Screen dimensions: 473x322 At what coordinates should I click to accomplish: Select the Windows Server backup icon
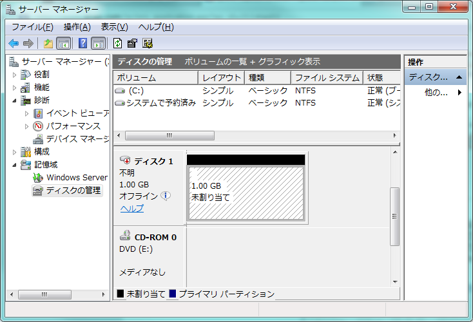[x=38, y=178]
